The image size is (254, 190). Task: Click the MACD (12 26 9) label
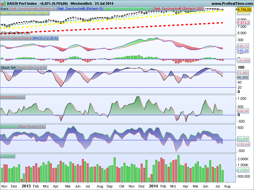click(x=45, y=38)
